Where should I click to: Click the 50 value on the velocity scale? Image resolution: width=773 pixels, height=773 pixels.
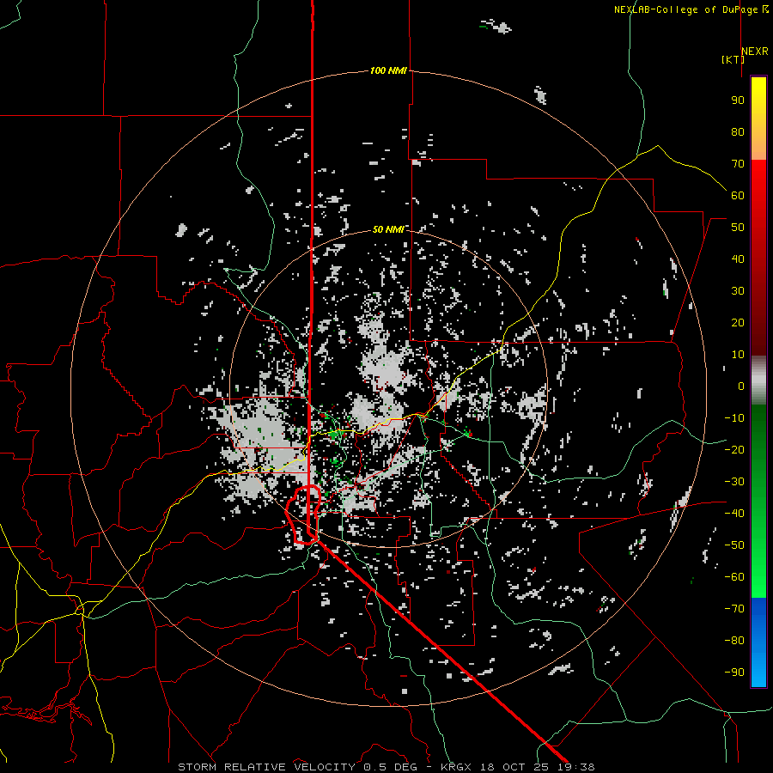point(738,228)
